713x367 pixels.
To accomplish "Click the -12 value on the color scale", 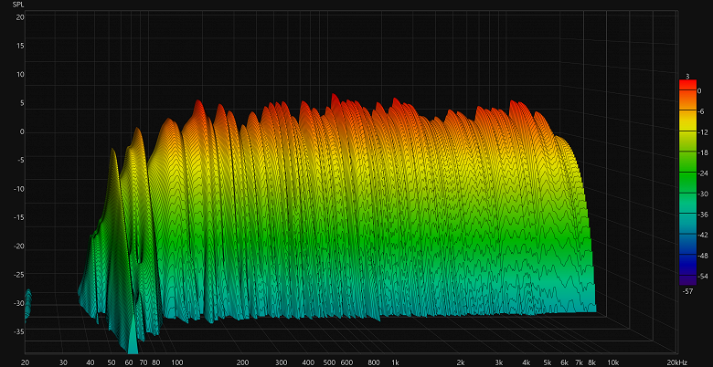I will [x=701, y=132].
